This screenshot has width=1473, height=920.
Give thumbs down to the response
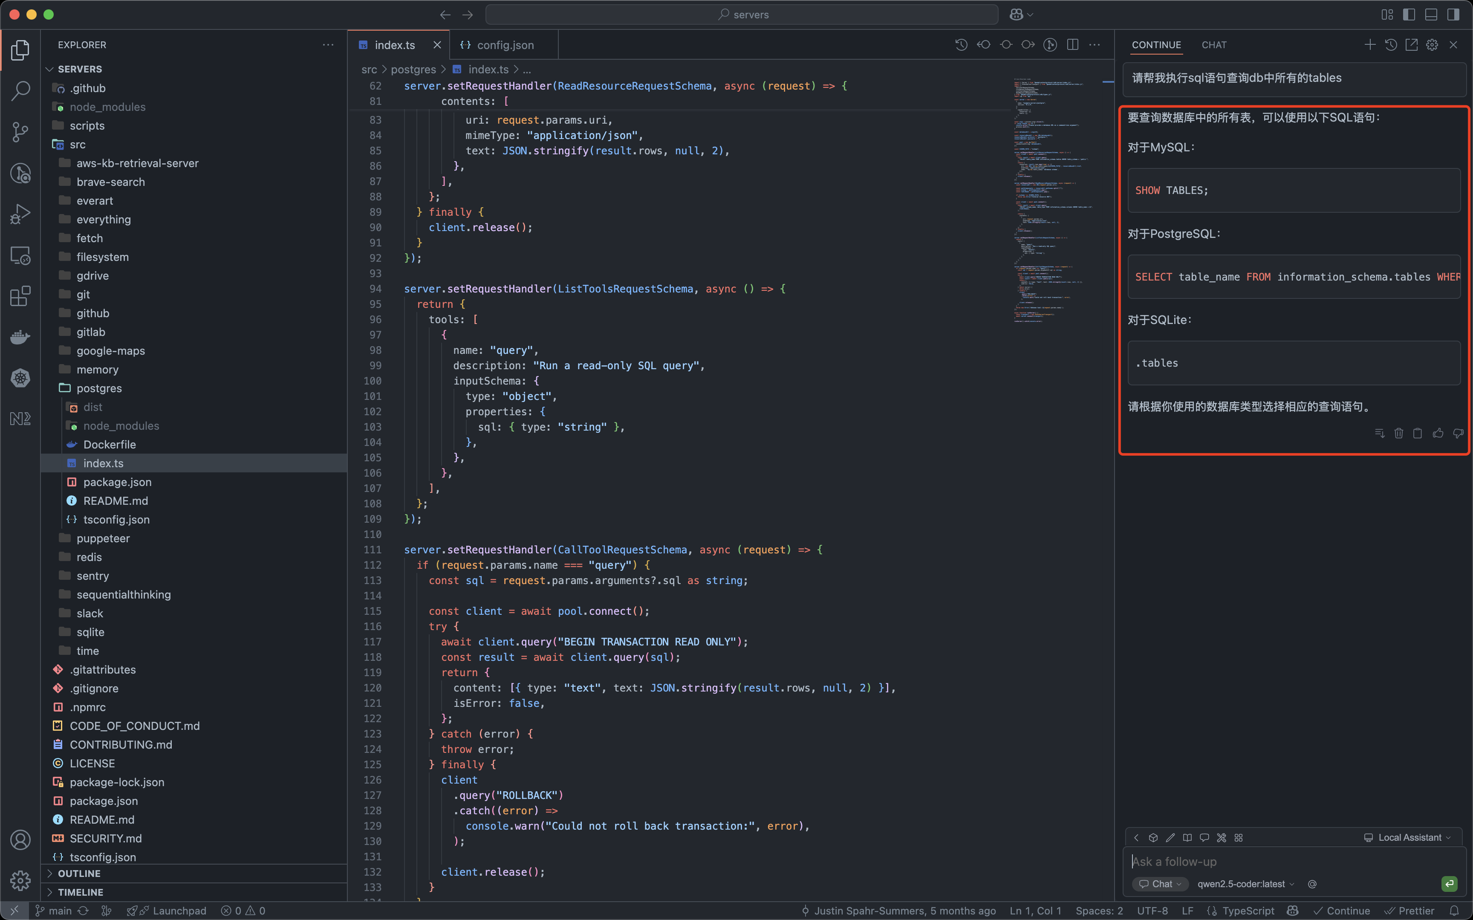(1458, 433)
